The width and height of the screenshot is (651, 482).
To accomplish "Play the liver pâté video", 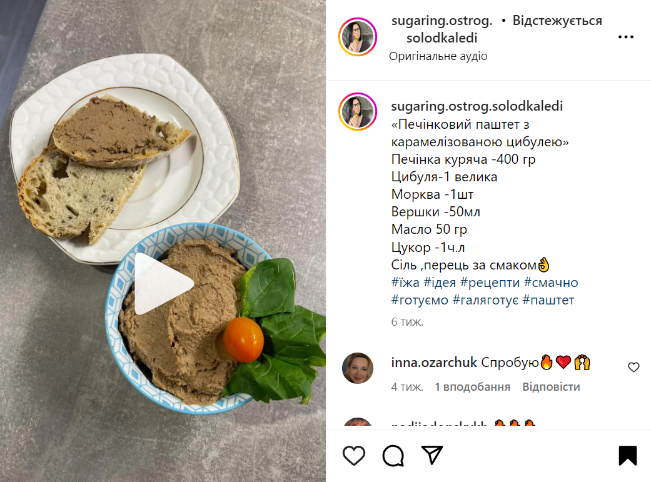I will [x=163, y=284].
